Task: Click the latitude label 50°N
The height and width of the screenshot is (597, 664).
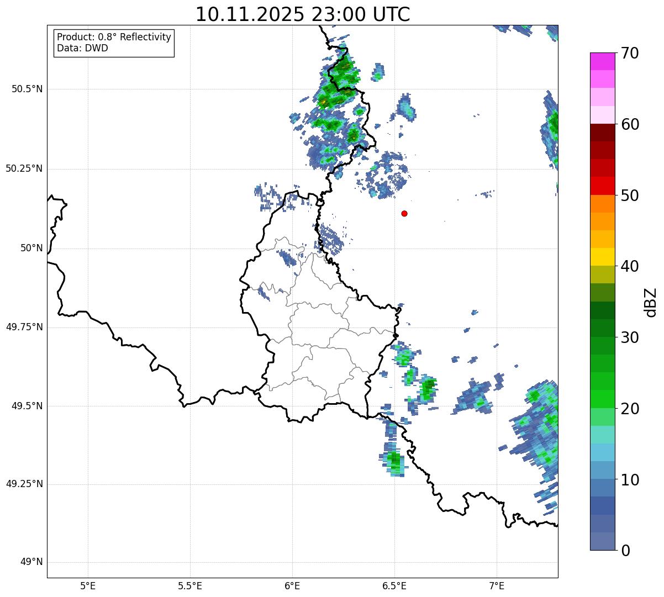Action: tap(32, 248)
